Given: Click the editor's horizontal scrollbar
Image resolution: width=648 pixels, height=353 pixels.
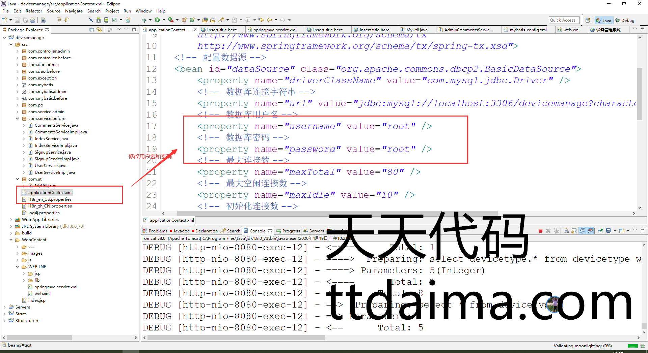Looking at the screenshot, I should pos(337,213).
